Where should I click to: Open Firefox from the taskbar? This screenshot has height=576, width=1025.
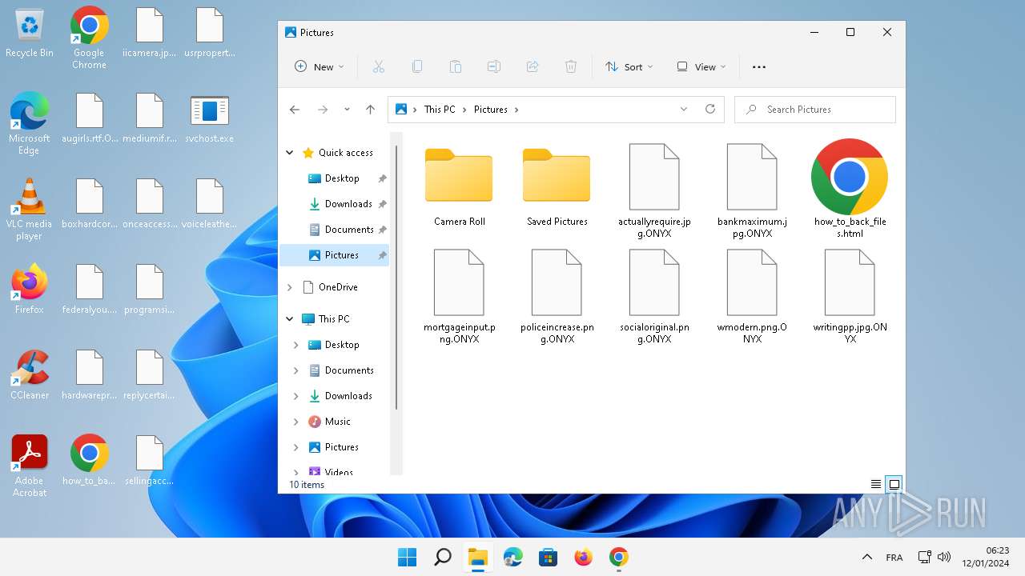point(584,557)
